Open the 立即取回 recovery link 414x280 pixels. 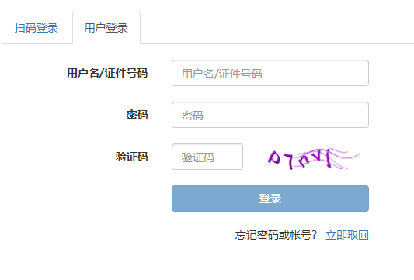tap(347, 235)
